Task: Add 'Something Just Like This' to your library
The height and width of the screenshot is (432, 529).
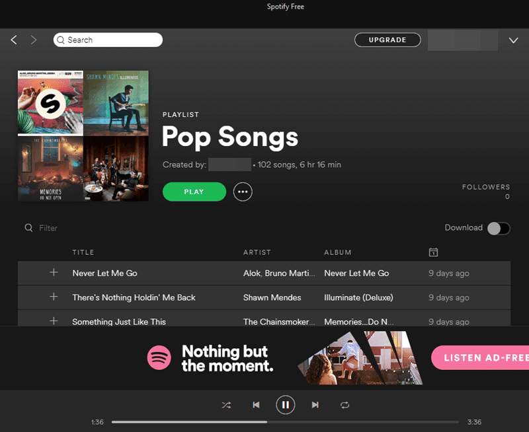Action: [x=54, y=321]
